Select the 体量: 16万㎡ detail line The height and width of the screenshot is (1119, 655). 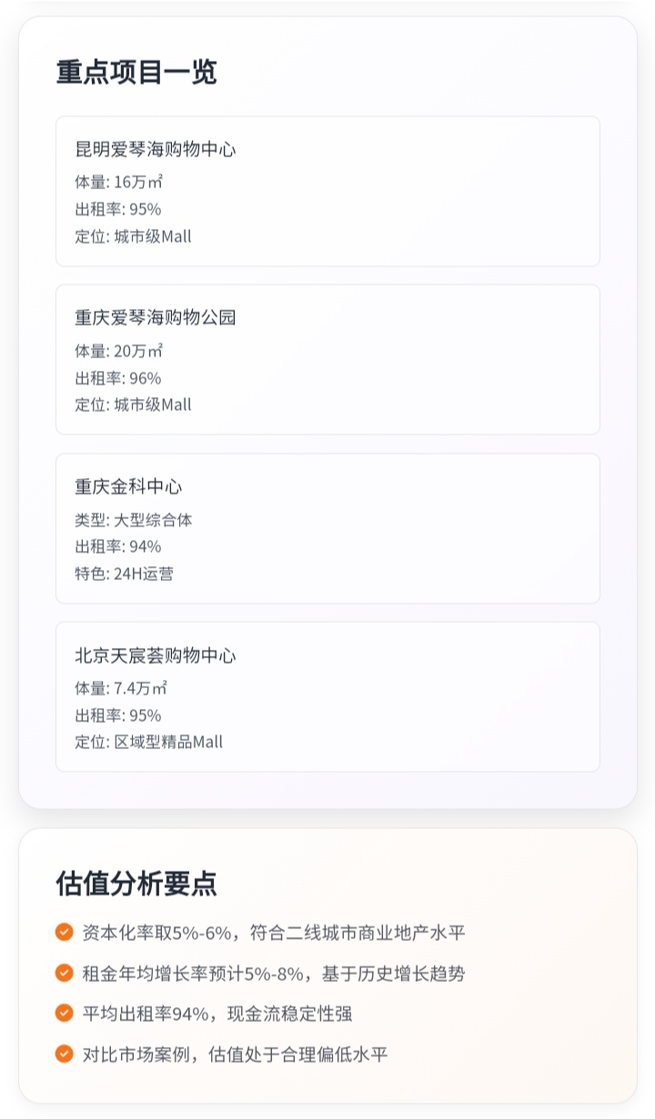tap(119, 182)
